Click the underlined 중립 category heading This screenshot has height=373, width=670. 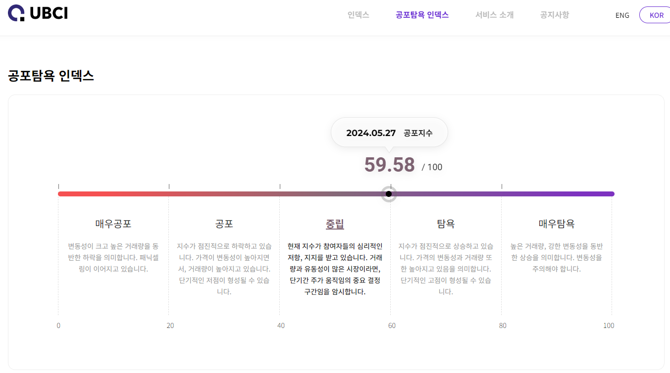coord(335,224)
